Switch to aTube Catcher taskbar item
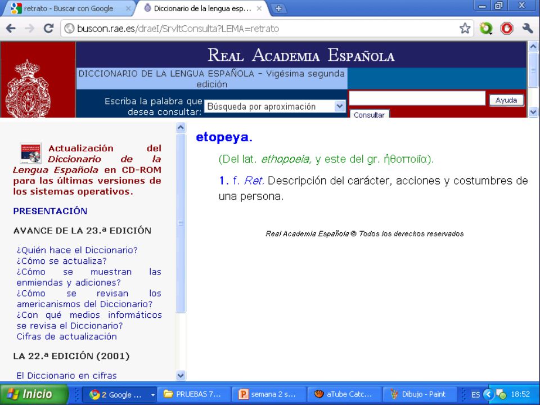540x405 pixels. (344, 394)
